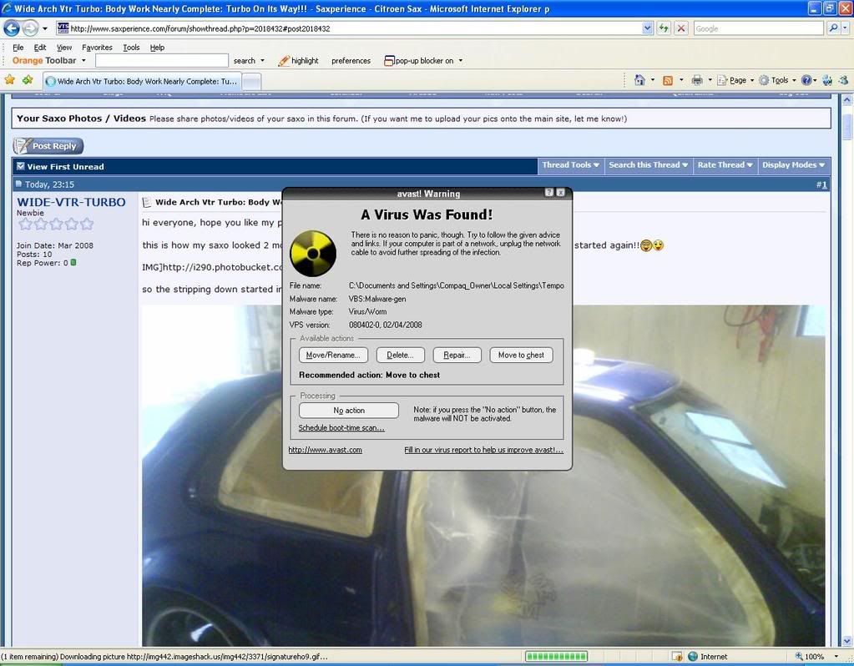Go back with the IE Back arrow

(12, 28)
